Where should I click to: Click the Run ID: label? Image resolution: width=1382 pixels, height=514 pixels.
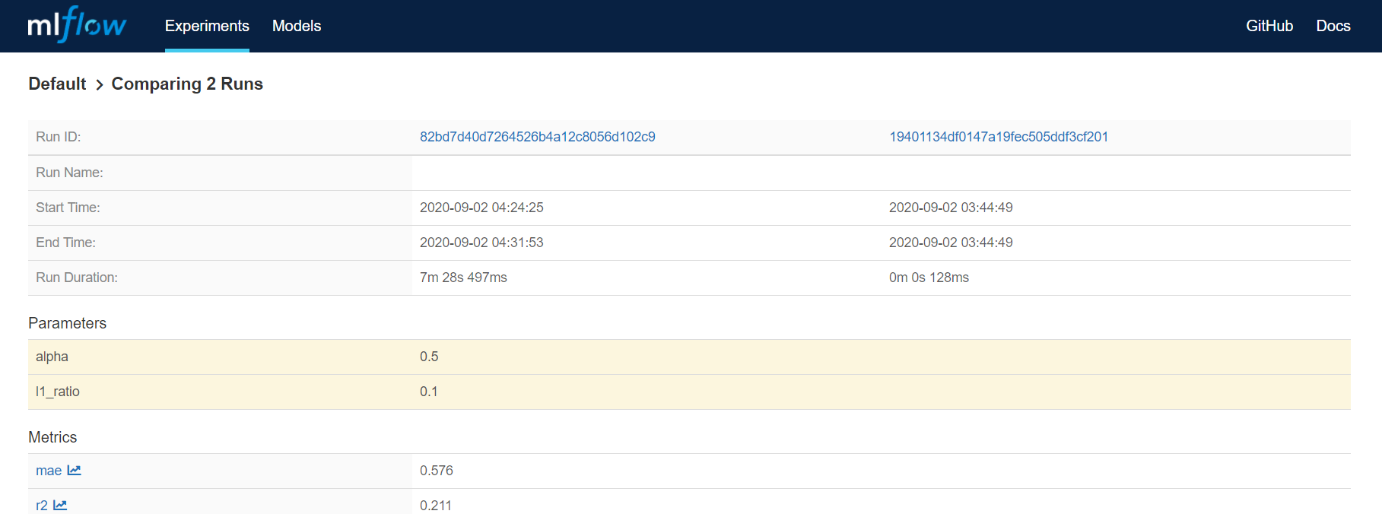tap(59, 137)
